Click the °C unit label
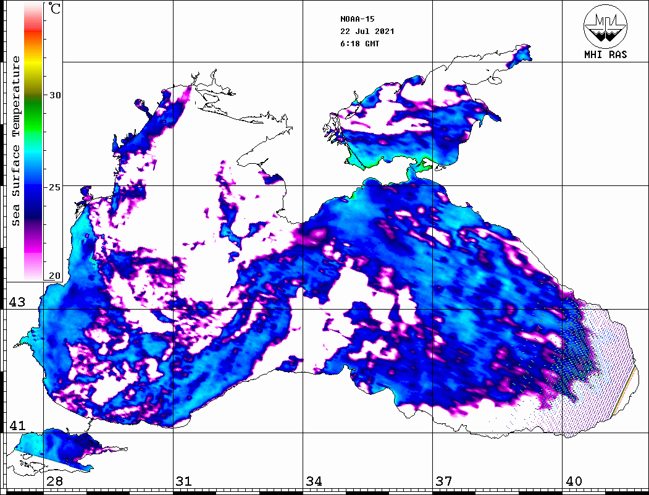This screenshot has width=649, height=495. [54, 8]
